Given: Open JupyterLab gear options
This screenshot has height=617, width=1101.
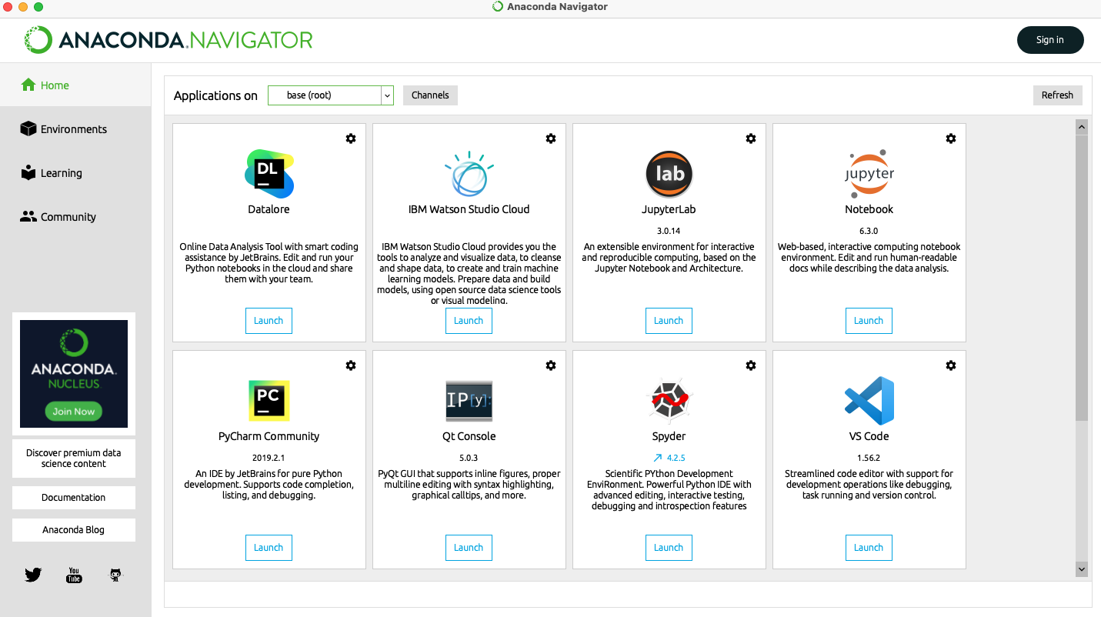Looking at the screenshot, I should 751,138.
